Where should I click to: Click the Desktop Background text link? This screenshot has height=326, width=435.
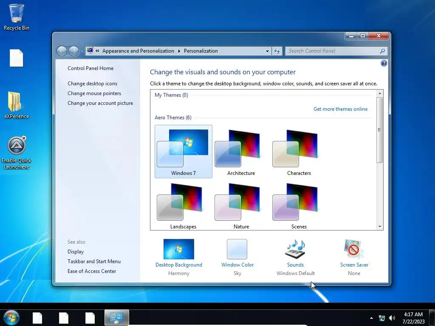[179, 265]
